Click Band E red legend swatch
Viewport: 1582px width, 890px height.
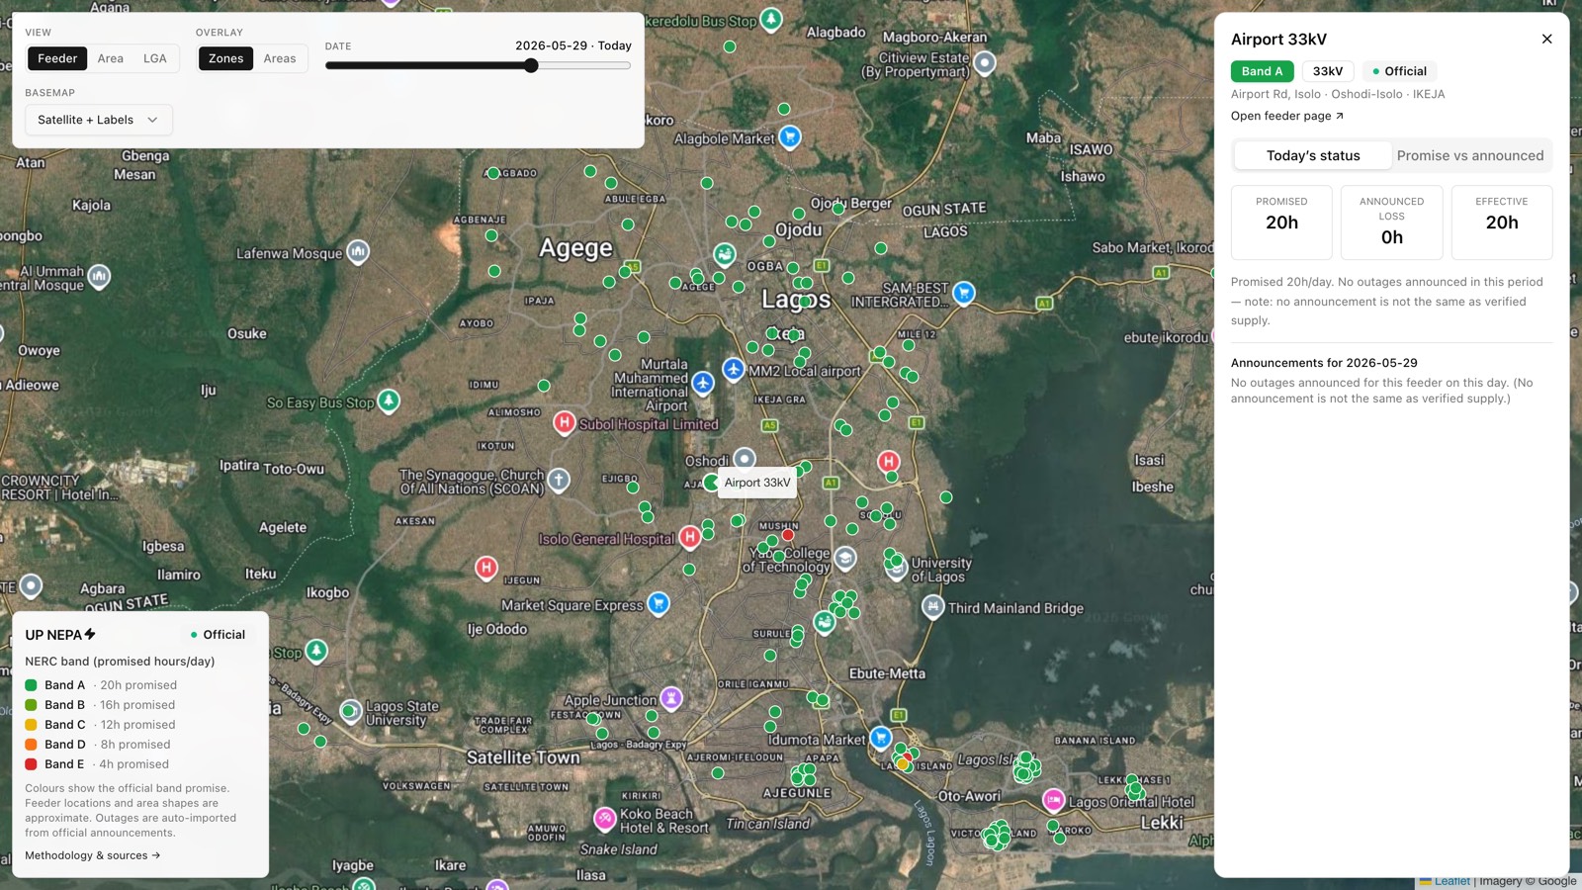point(31,764)
